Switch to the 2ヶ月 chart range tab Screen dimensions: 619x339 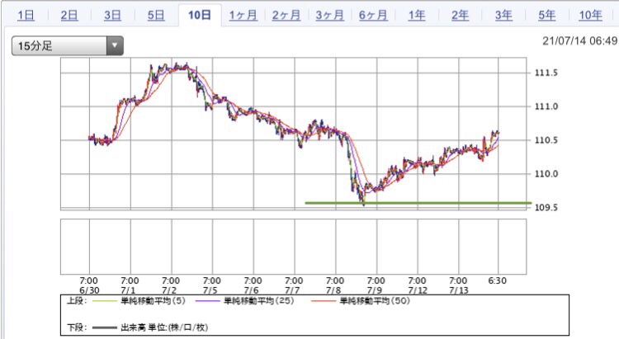286,16
